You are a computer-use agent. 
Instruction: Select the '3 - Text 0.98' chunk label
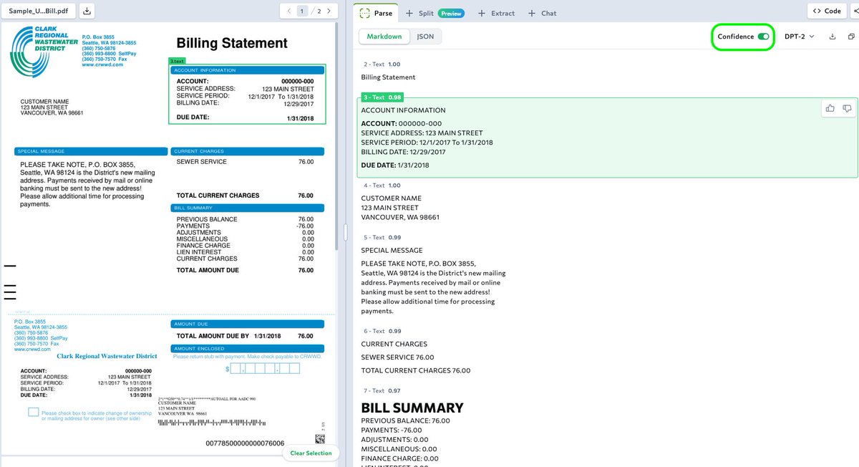(x=383, y=97)
